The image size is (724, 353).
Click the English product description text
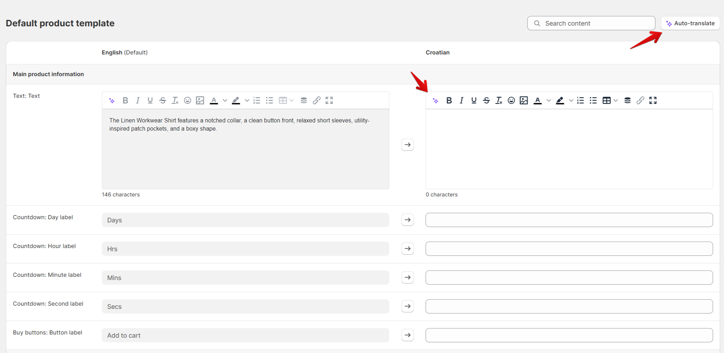tap(239, 125)
